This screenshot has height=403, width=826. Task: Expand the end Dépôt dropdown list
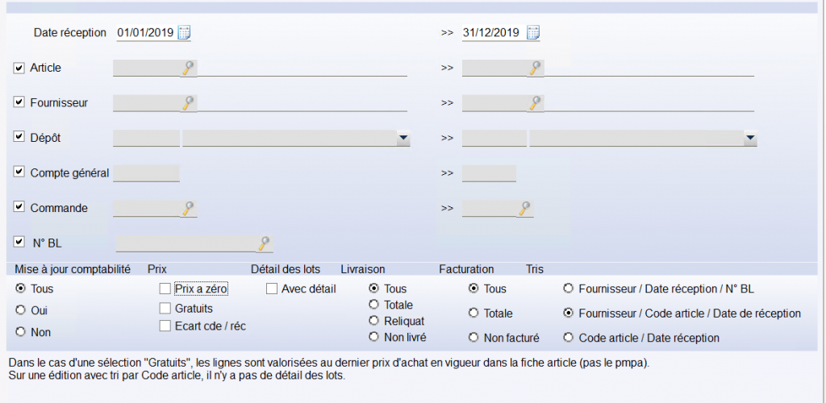750,139
